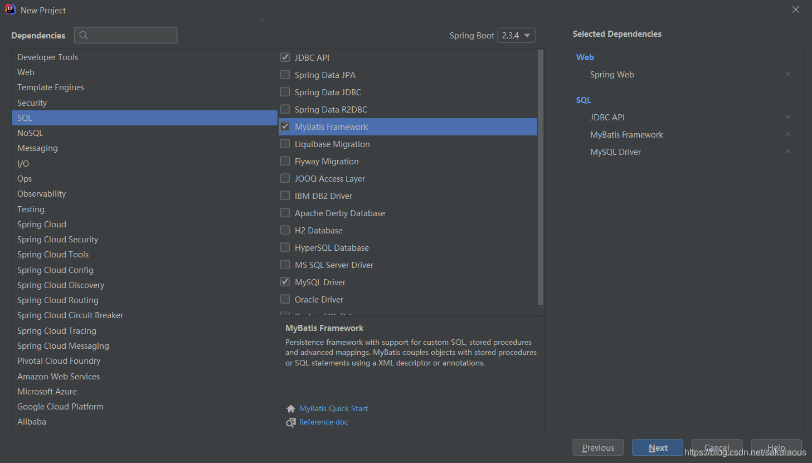This screenshot has width=812, height=463.
Task: Check the Spring Data JDBC option
Action: point(285,92)
